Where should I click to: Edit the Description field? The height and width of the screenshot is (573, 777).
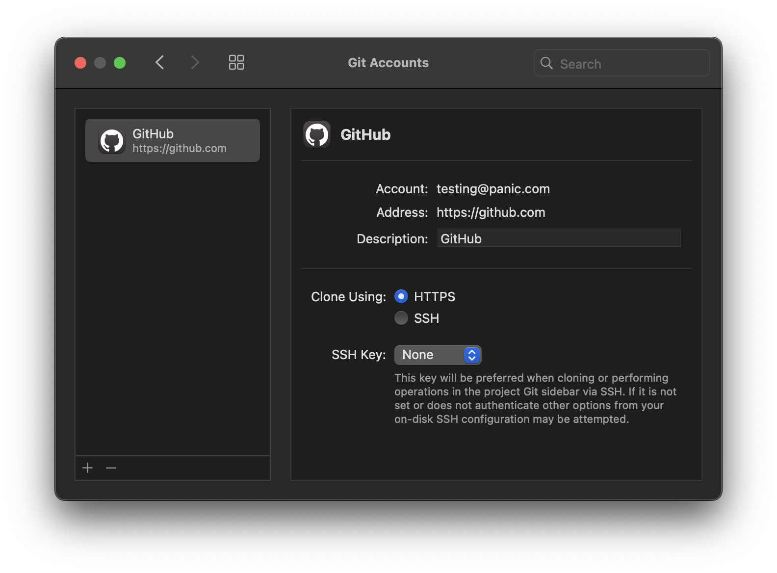pos(559,238)
